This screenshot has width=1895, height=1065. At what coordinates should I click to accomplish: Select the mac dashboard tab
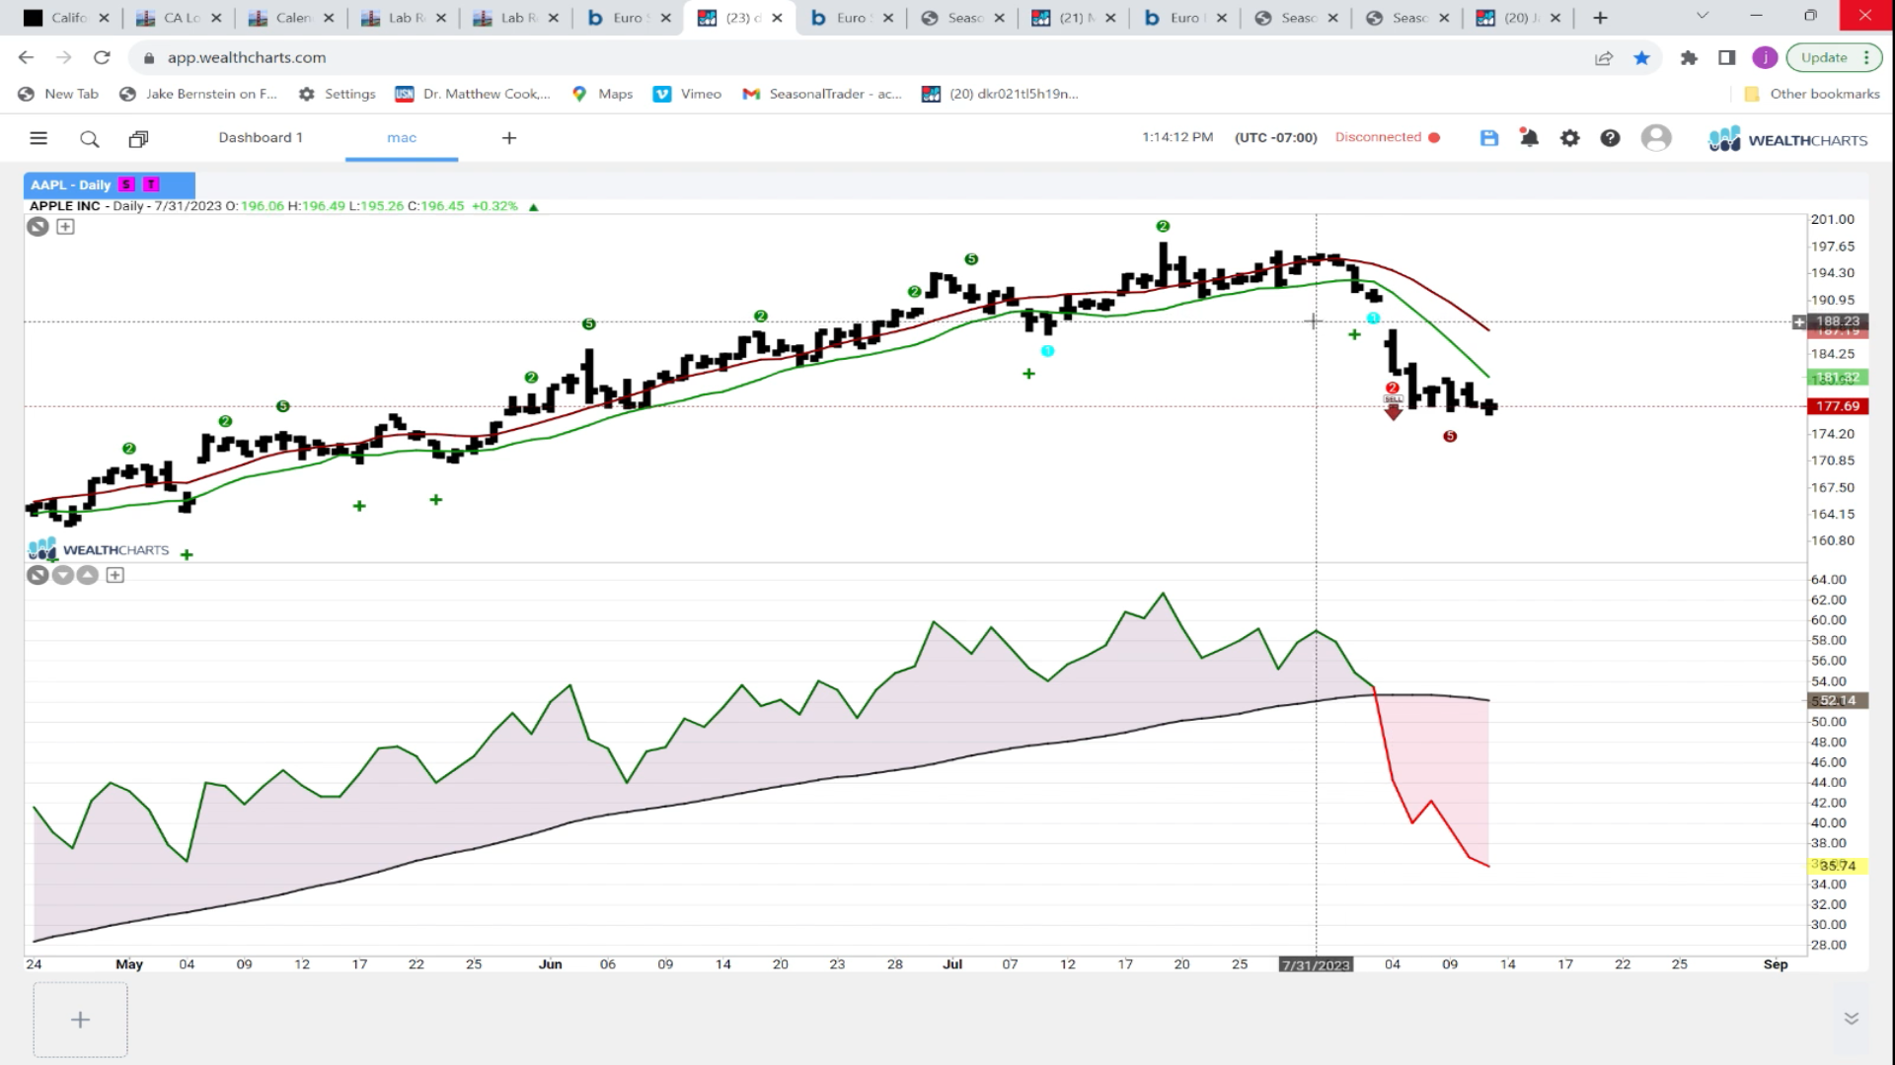click(x=402, y=137)
